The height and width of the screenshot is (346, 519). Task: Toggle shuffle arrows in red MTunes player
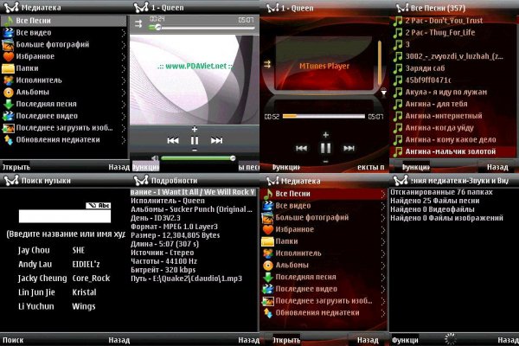click(267, 65)
